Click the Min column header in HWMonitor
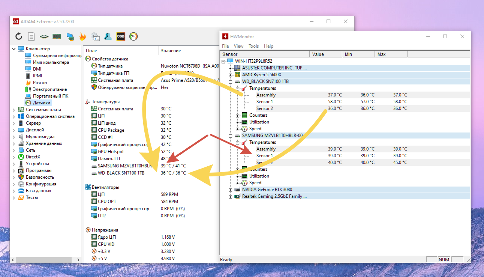 click(358, 54)
